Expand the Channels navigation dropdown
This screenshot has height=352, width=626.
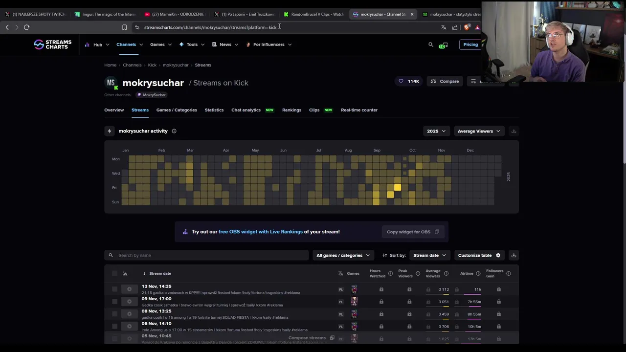[130, 44]
